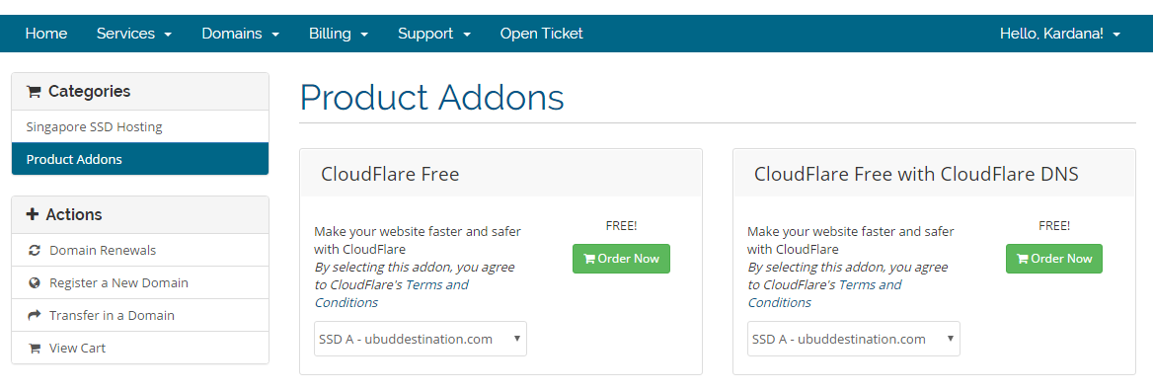
Task: Select Open Ticket in navigation bar
Action: (x=541, y=34)
